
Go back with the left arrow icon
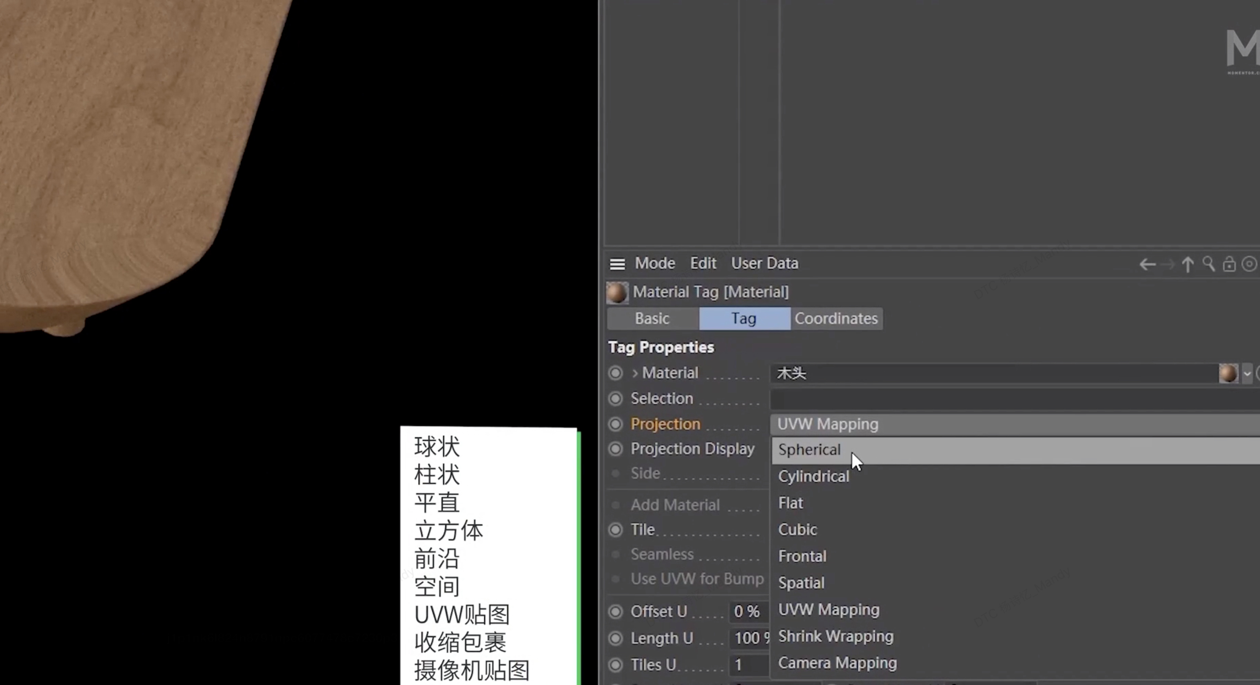coord(1147,265)
